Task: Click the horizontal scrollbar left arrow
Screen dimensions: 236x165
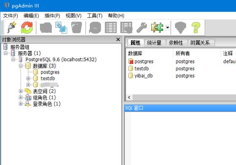Action: pos(129,97)
